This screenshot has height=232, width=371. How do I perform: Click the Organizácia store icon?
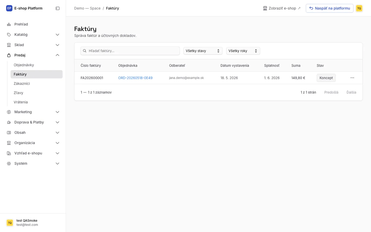click(9, 143)
